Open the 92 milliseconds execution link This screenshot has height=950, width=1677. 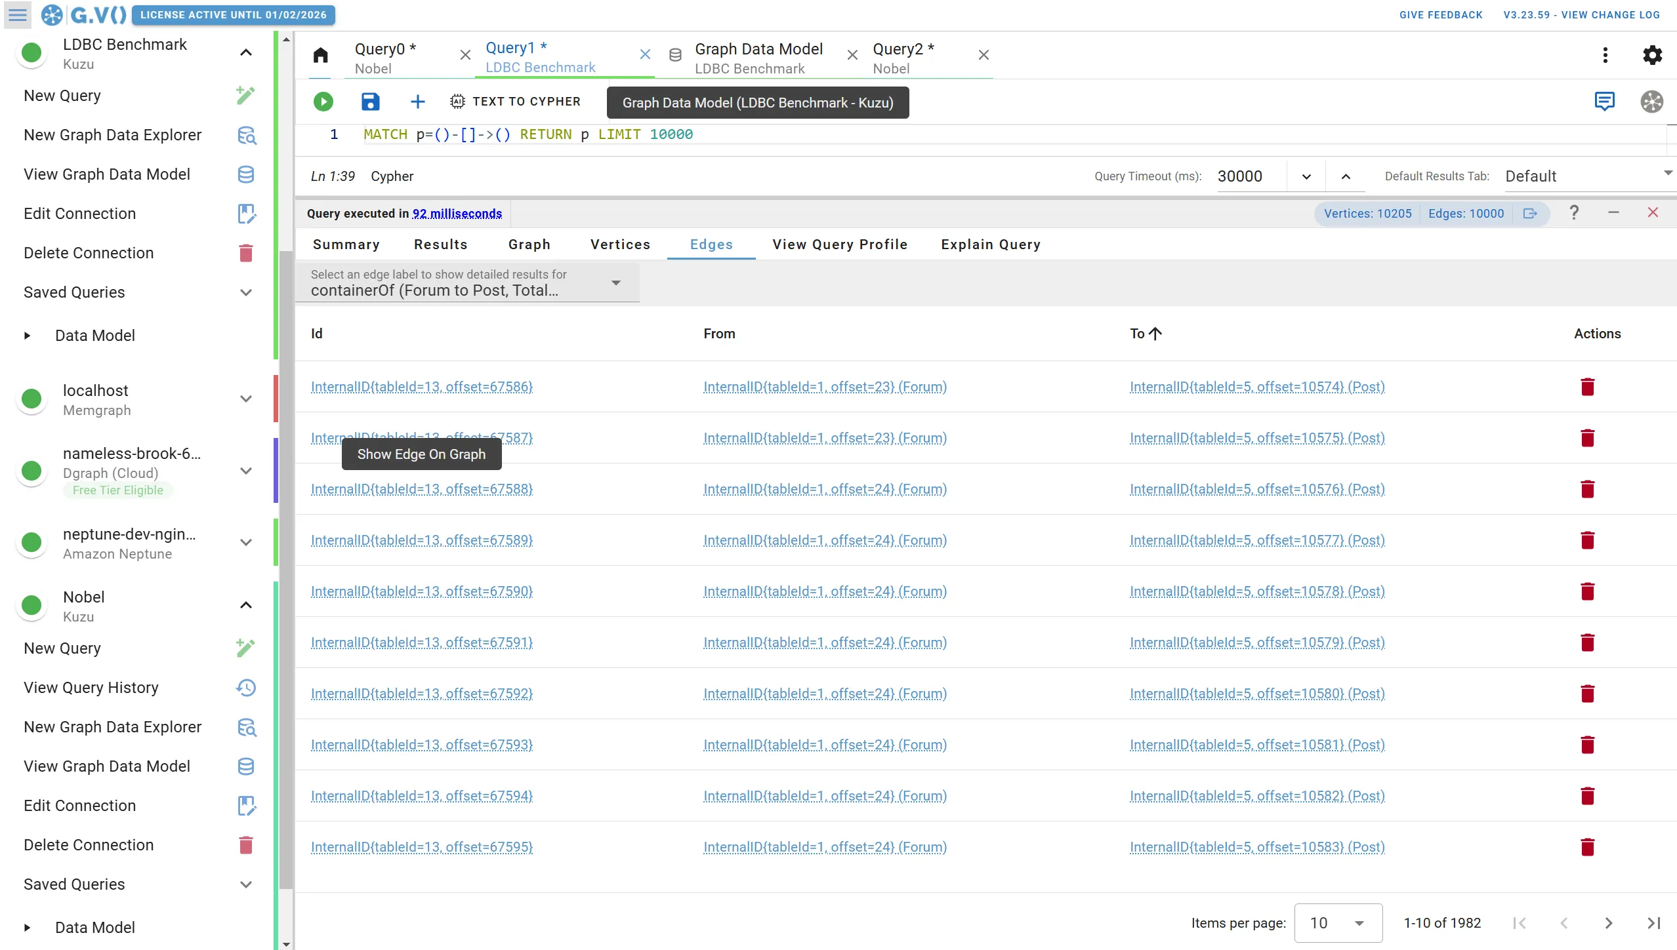457,214
